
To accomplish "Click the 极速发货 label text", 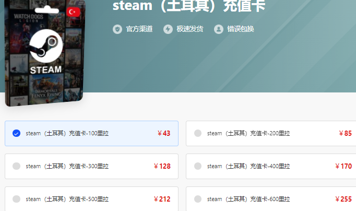I will [190, 29].
